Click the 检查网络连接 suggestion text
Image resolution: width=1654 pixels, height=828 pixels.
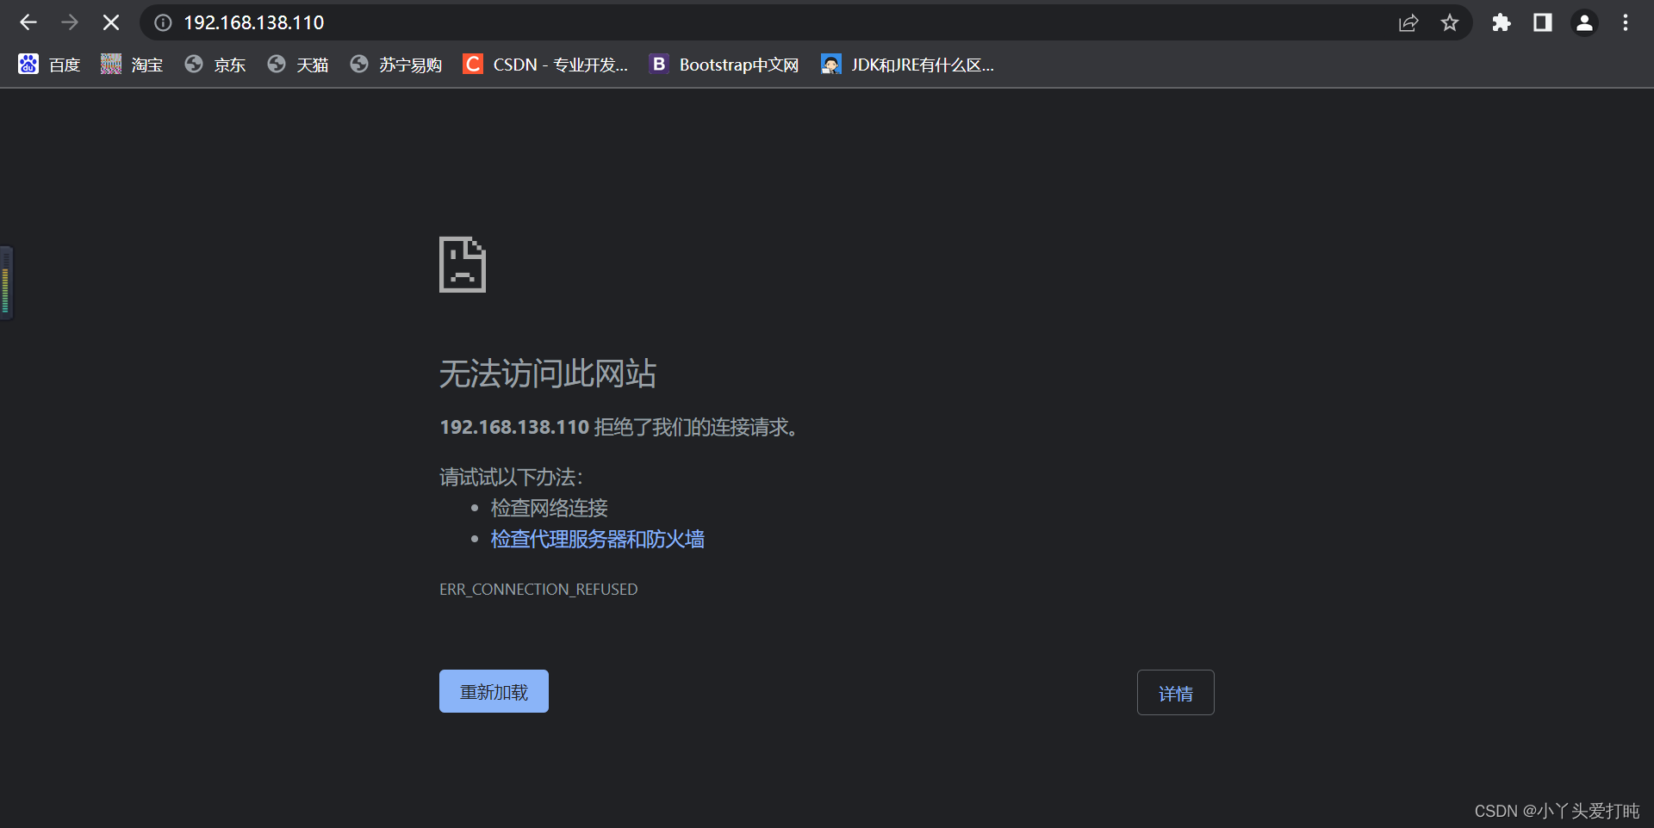pyautogui.click(x=550, y=508)
